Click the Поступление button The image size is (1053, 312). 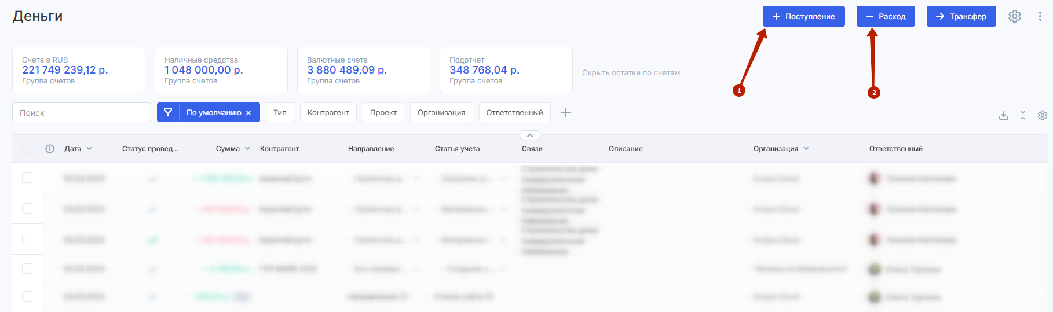pos(804,16)
